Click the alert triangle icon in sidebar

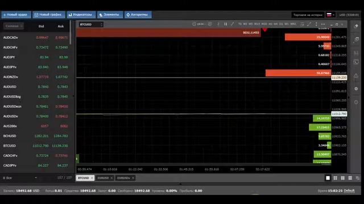tap(356, 75)
